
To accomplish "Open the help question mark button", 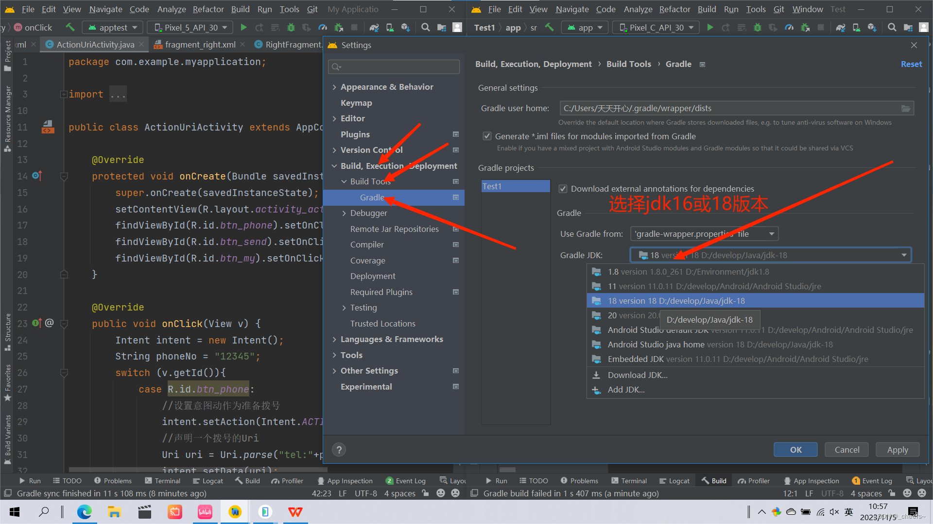I will [x=339, y=450].
